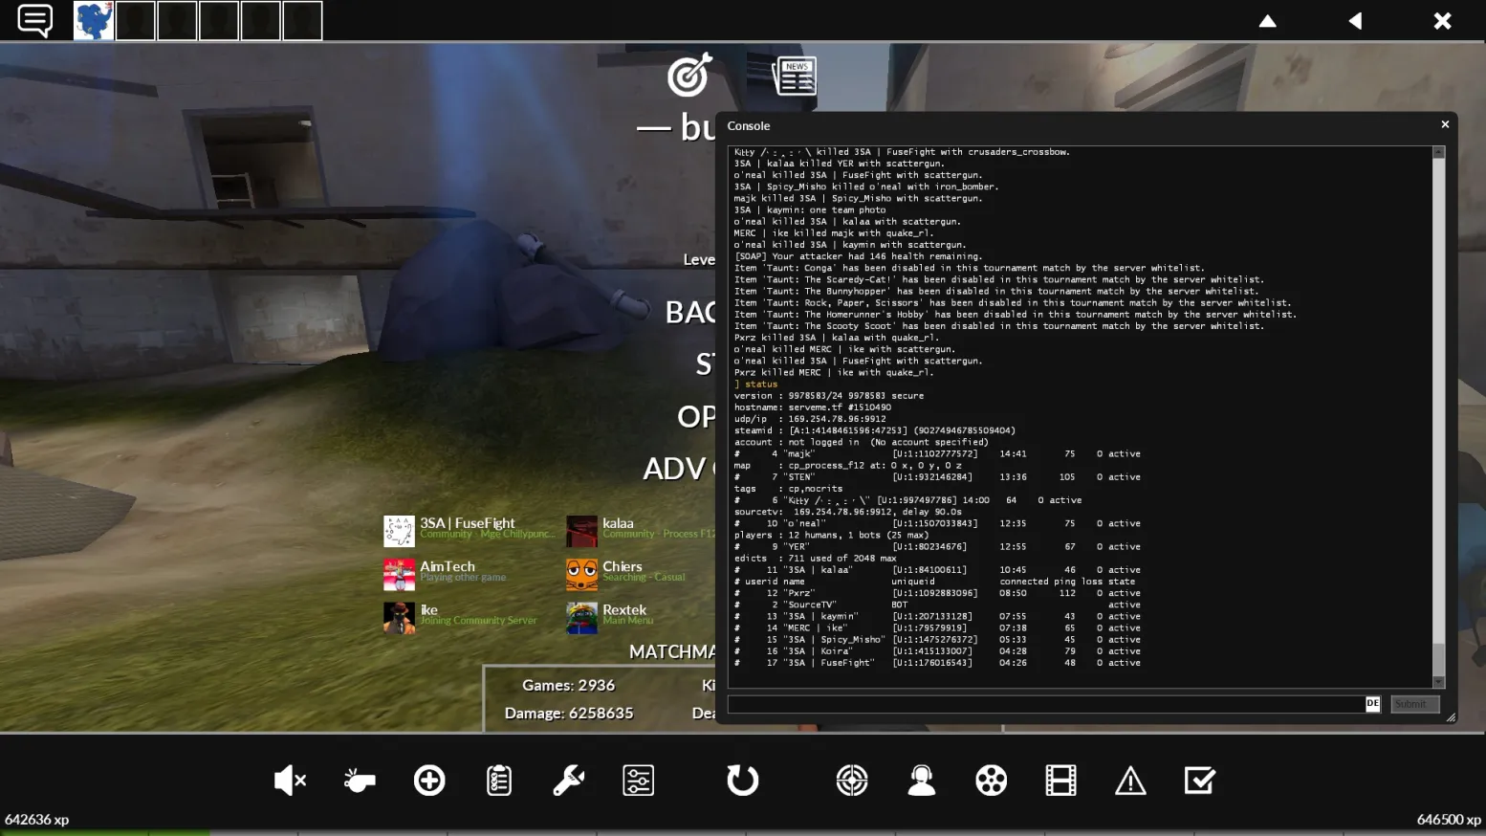This screenshot has width=1486, height=836.
Task: Click the checkbox icon in bottom bar
Action: tap(1199, 781)
